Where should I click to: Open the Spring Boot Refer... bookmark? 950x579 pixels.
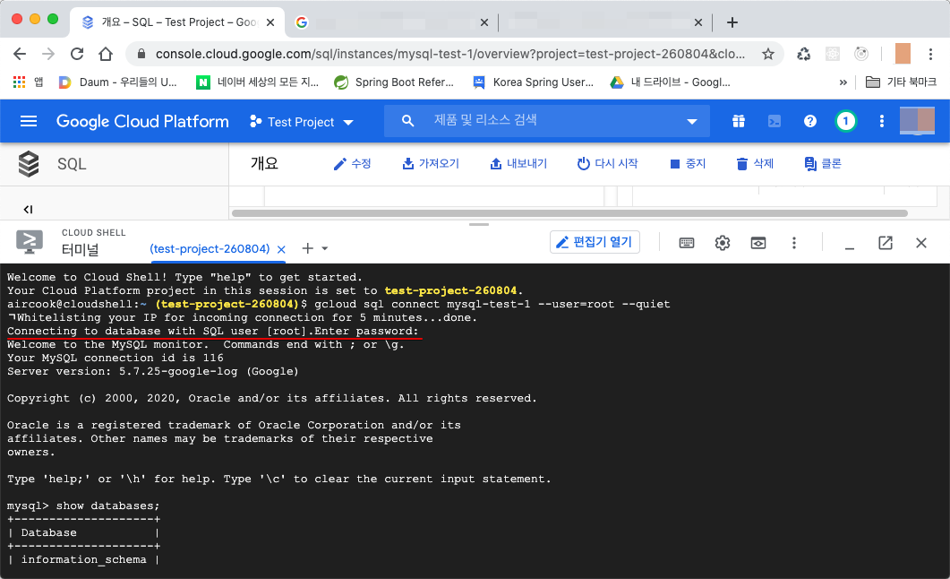[394, 82]
